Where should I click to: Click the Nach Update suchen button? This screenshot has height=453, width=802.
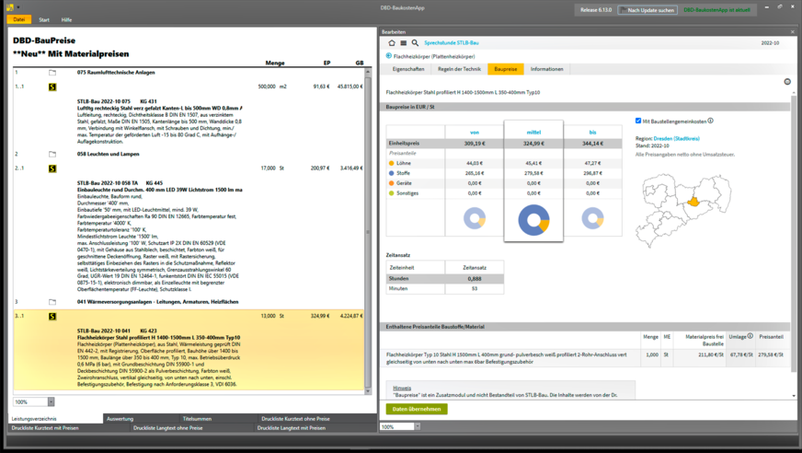(x=647, y=10)
